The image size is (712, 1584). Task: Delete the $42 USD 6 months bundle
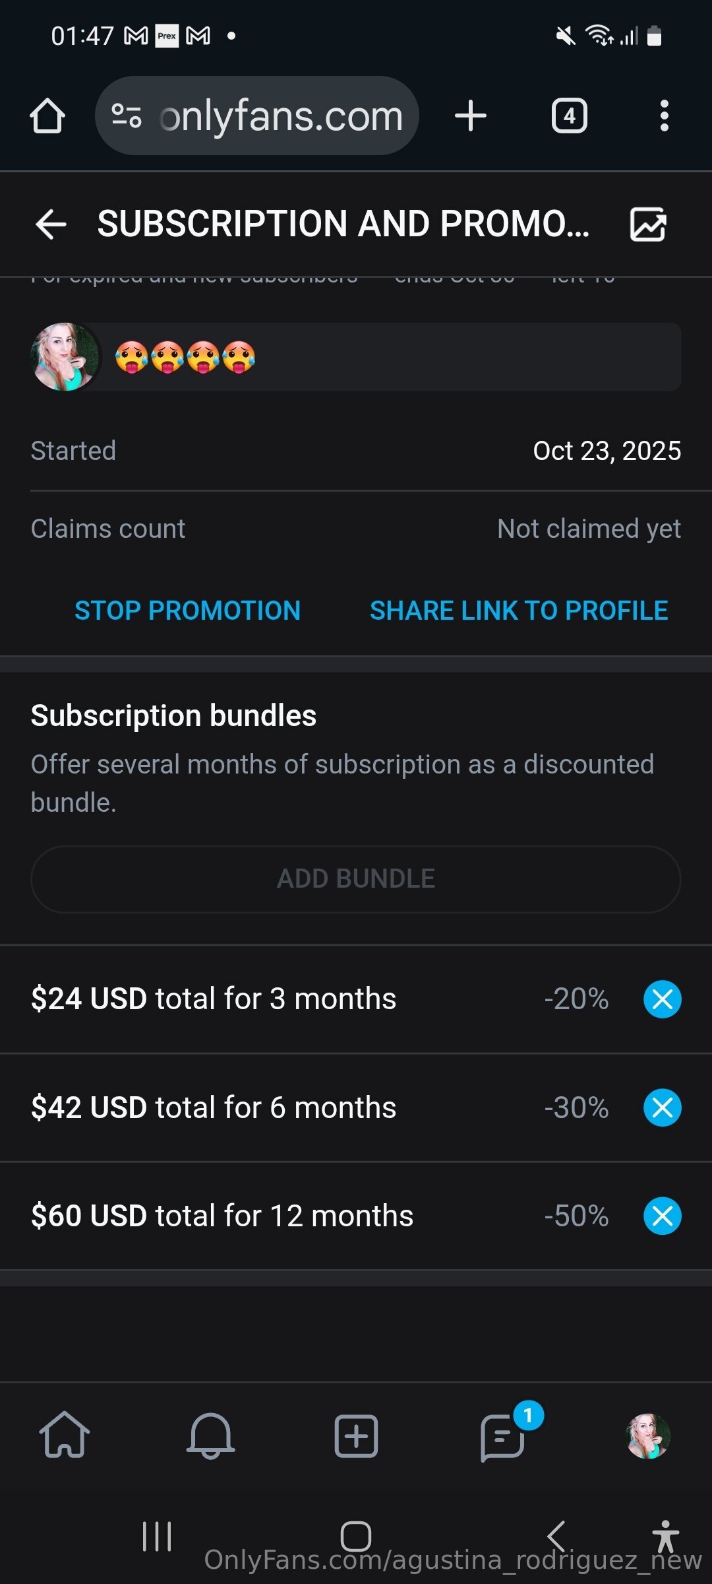click(662, 1107)
